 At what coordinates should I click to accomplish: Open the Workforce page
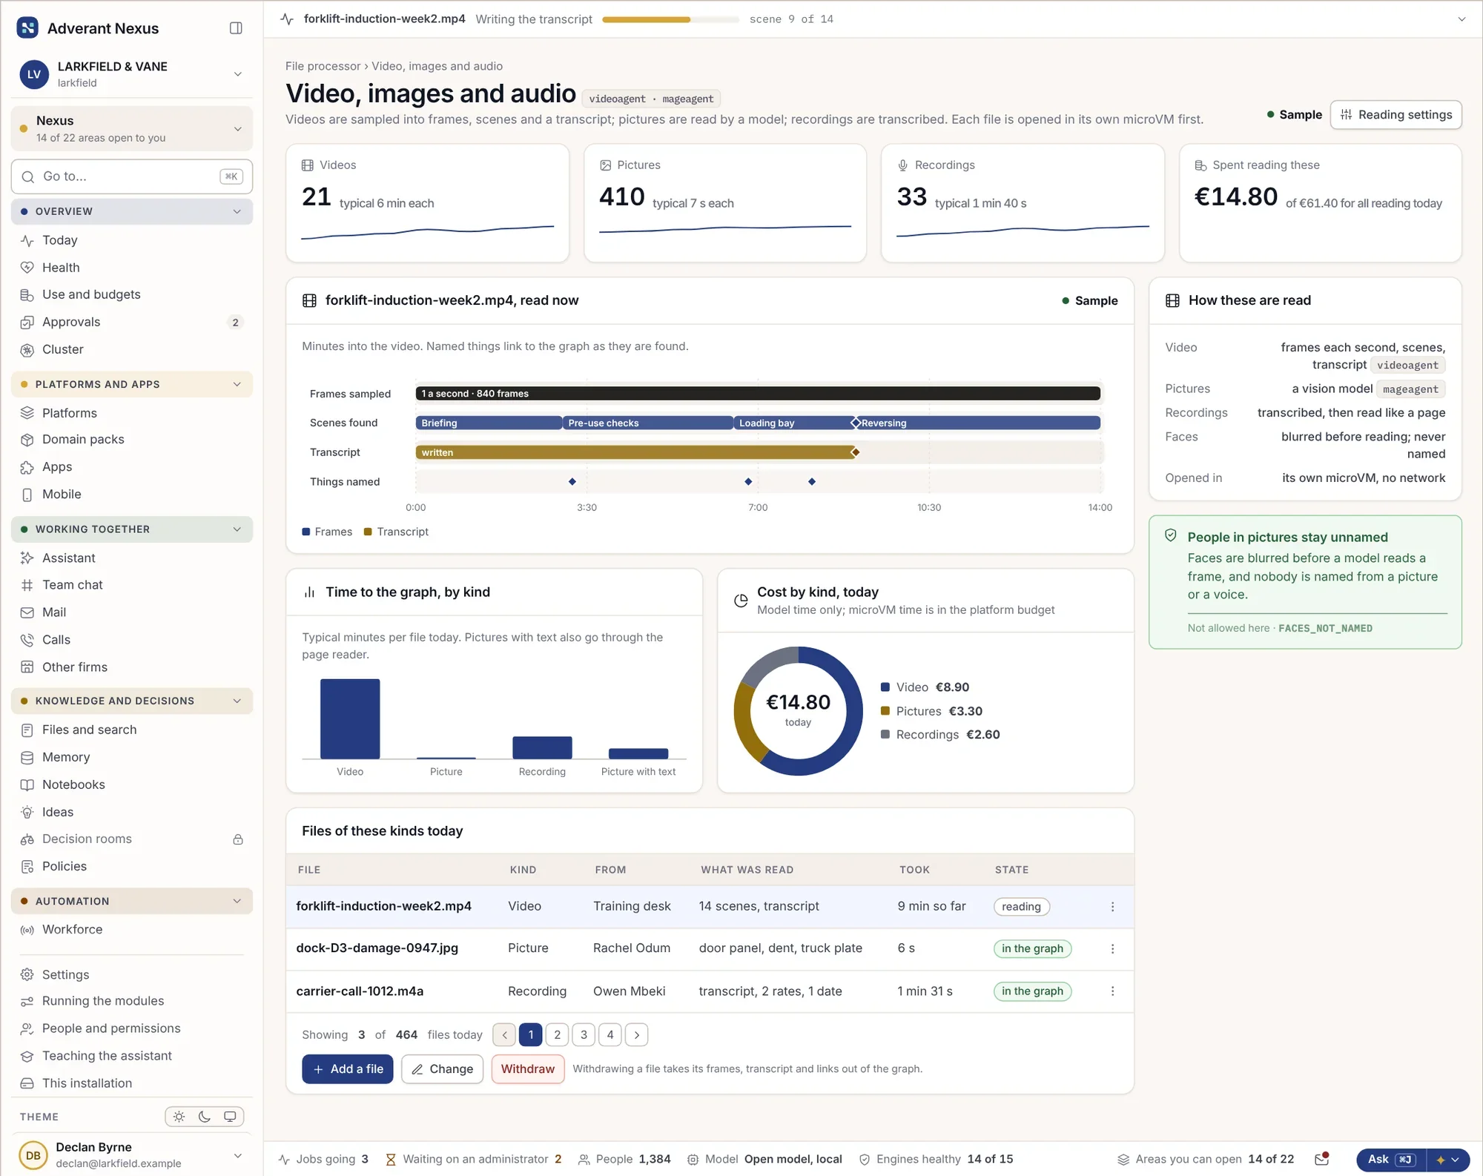(x=73, y=929)
